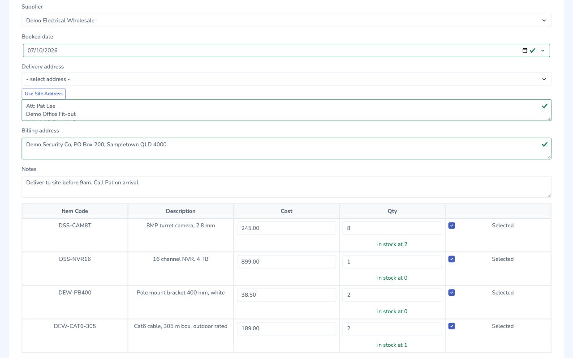The width and height of the screenshot is (573, 358).
Task: Click the 'in stock at 0' text under DSS-NVR16
Action: point(392,278)
